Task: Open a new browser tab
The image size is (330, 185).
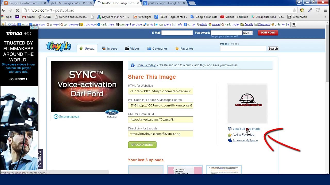Action: coord(192,3)
